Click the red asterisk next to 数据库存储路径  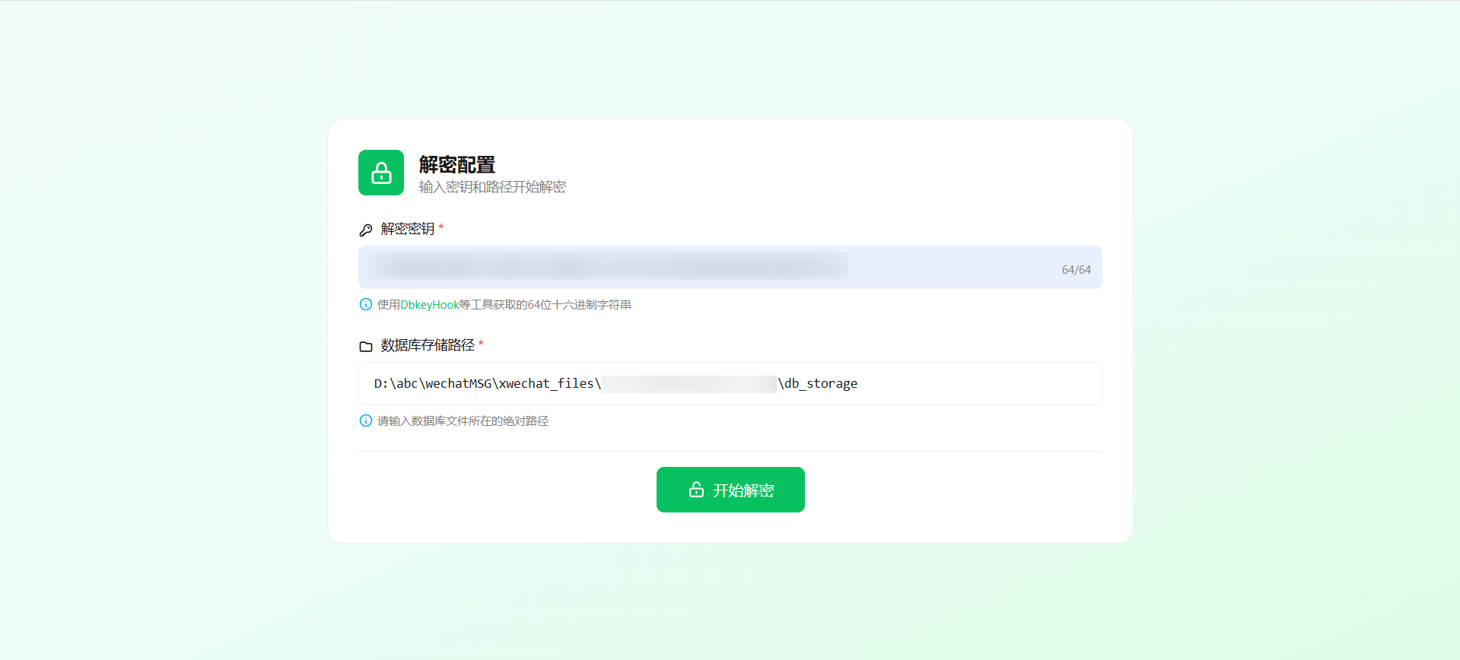click(x=481, y=344)
